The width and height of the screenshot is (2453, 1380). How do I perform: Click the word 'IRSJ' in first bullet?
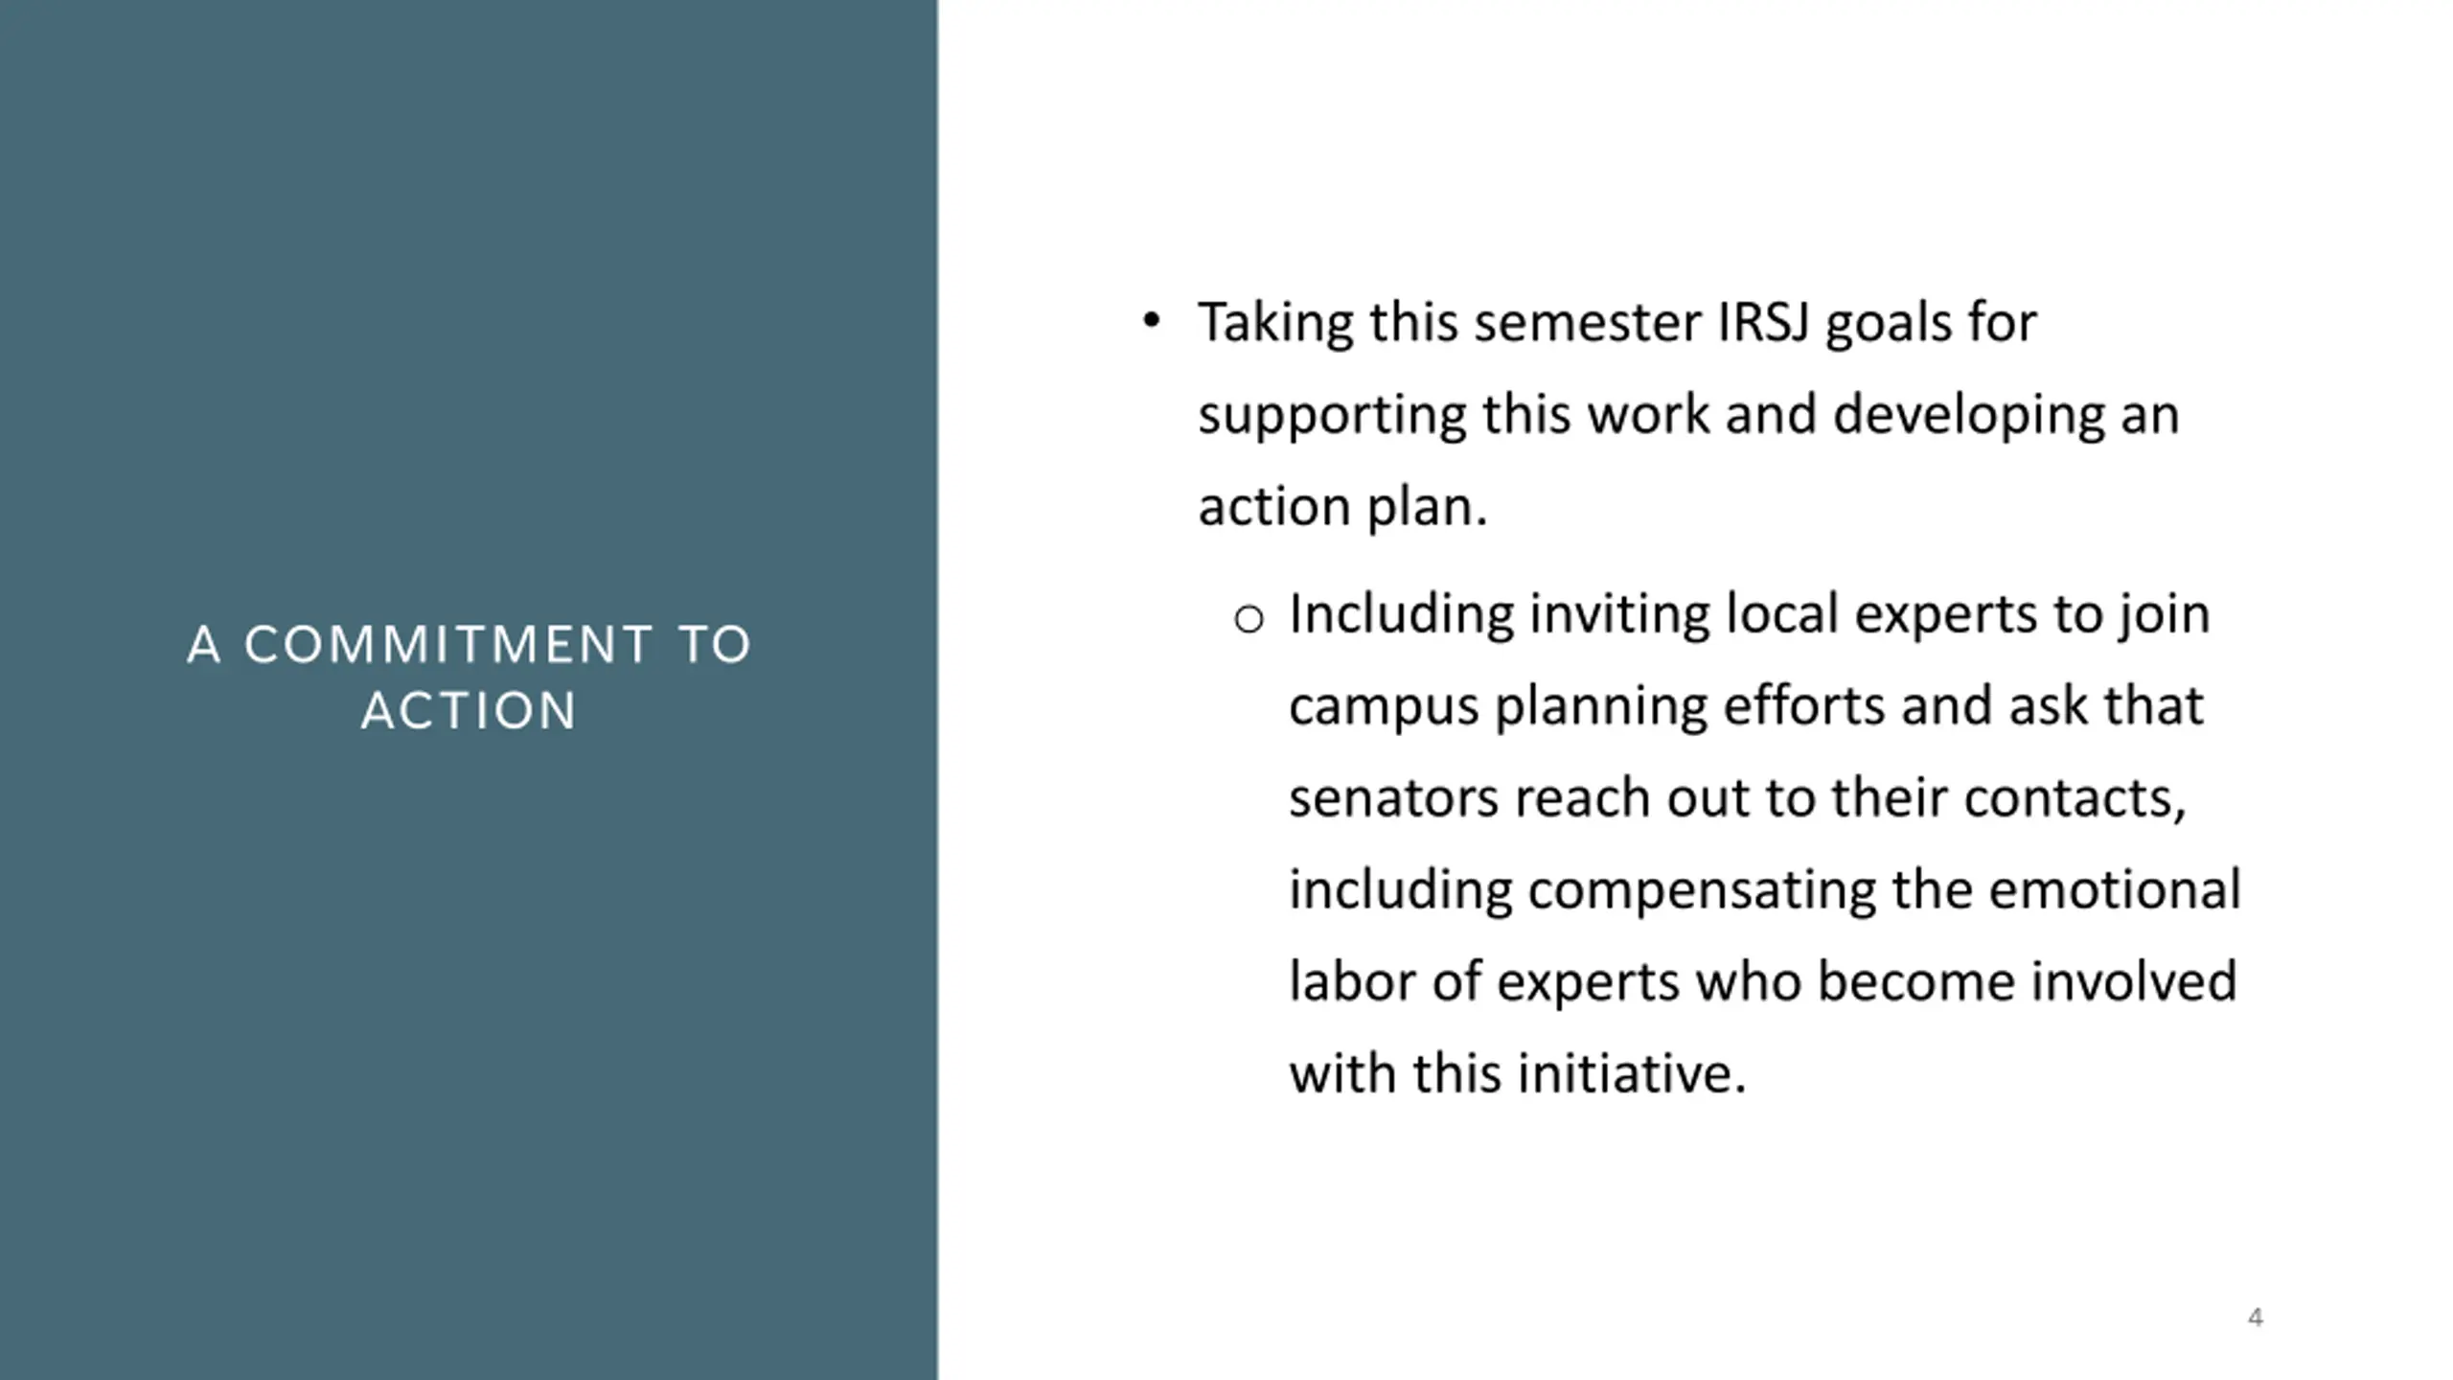point(1763,322)
